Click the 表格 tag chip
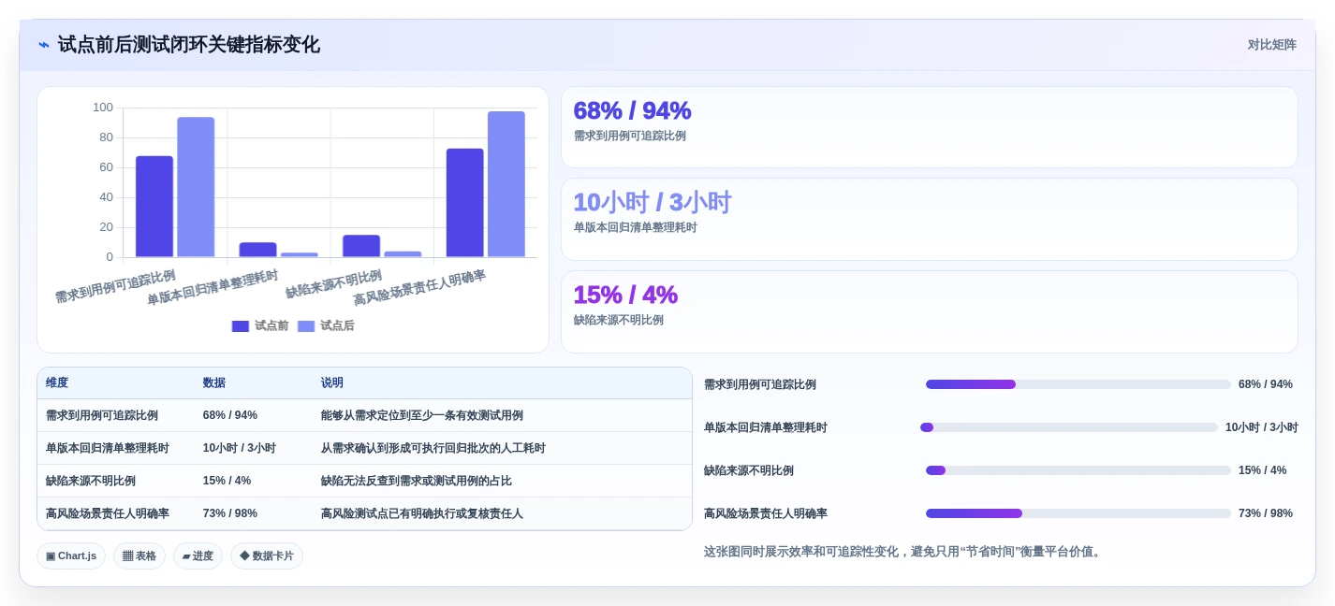Viewport: 1335px width, 606px height. coord(139,556)
